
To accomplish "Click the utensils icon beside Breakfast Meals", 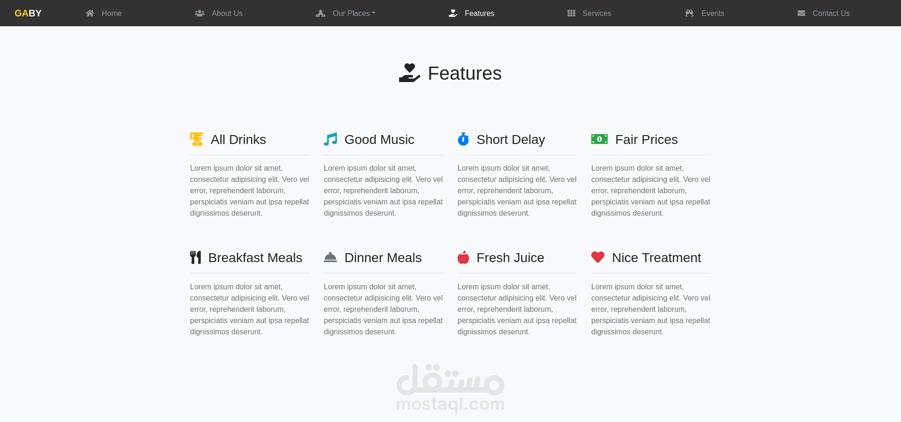I will coord(196,257).
